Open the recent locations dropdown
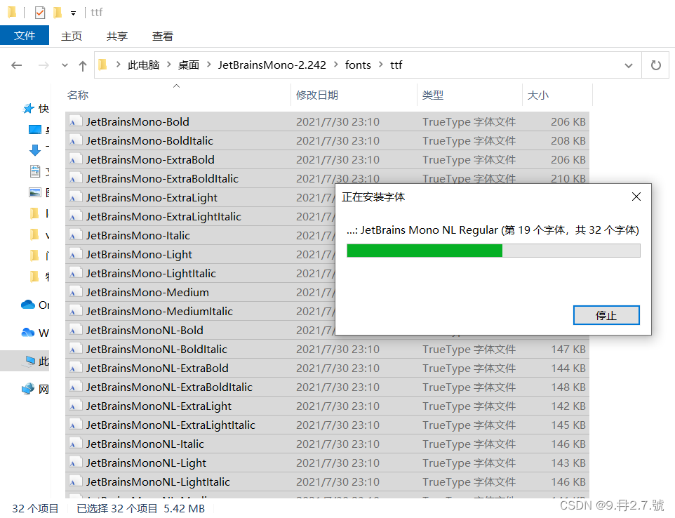The image size is (675, 518). [x=65, y=65]
